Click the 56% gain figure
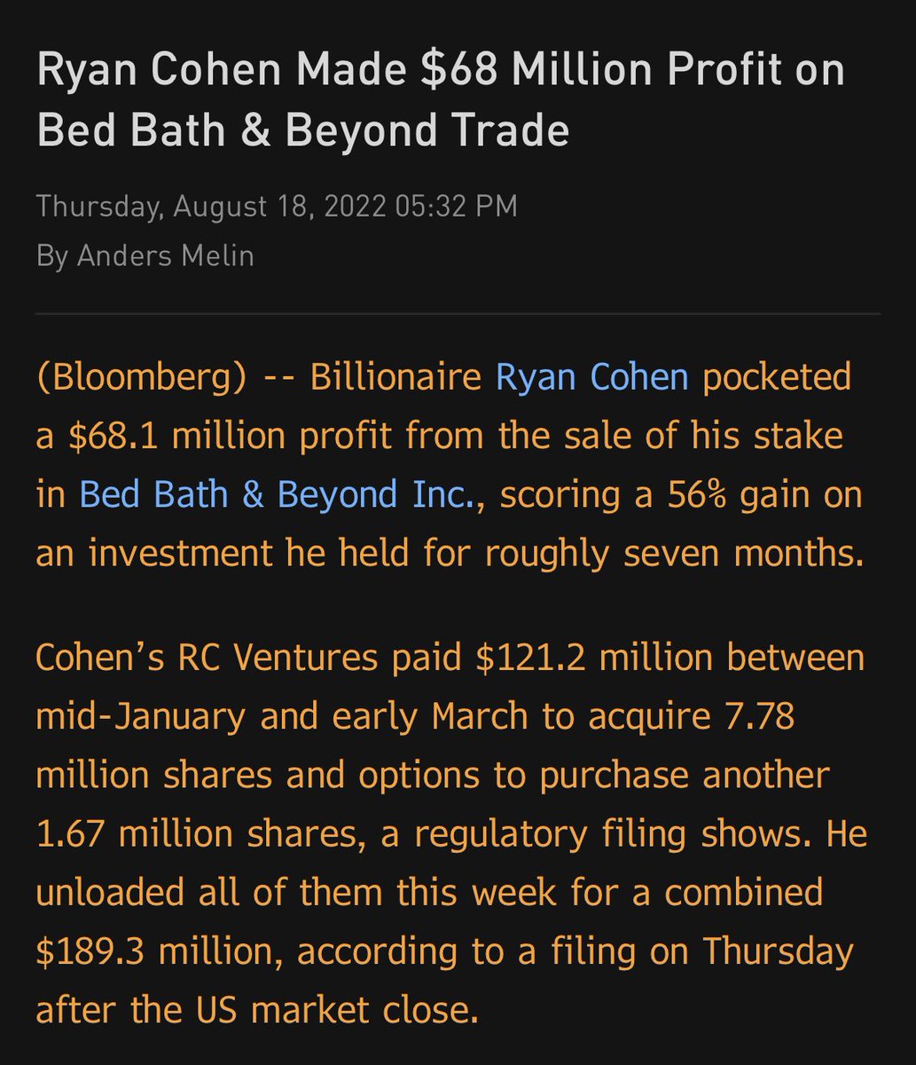 pyautogui.click(x=700, y=493)
